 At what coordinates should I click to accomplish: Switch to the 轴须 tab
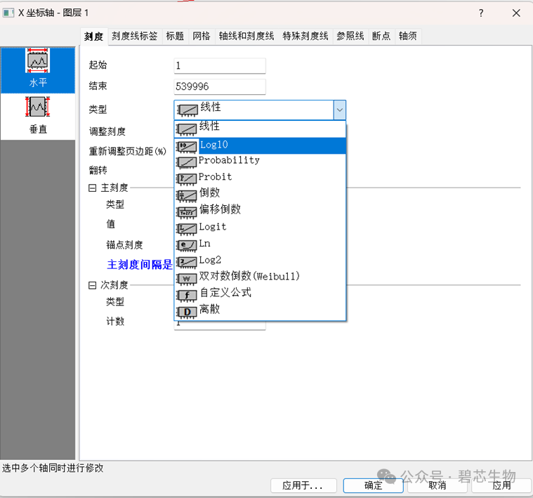click(x=408, y=36)
